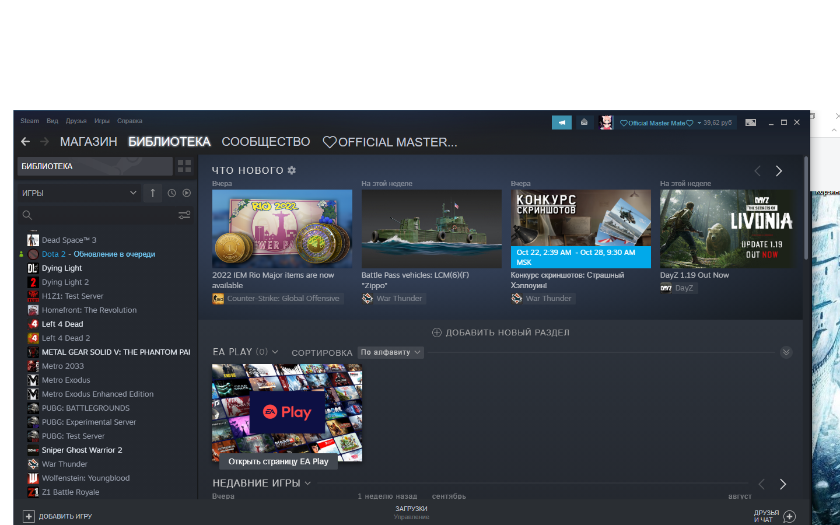Switch library to grid view icon
The image size is (840, 525).
pos(184,166)
